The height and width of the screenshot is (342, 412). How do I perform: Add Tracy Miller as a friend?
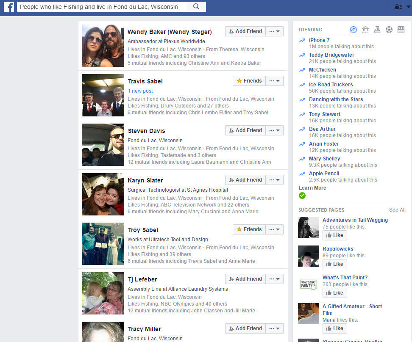point(245,328)
